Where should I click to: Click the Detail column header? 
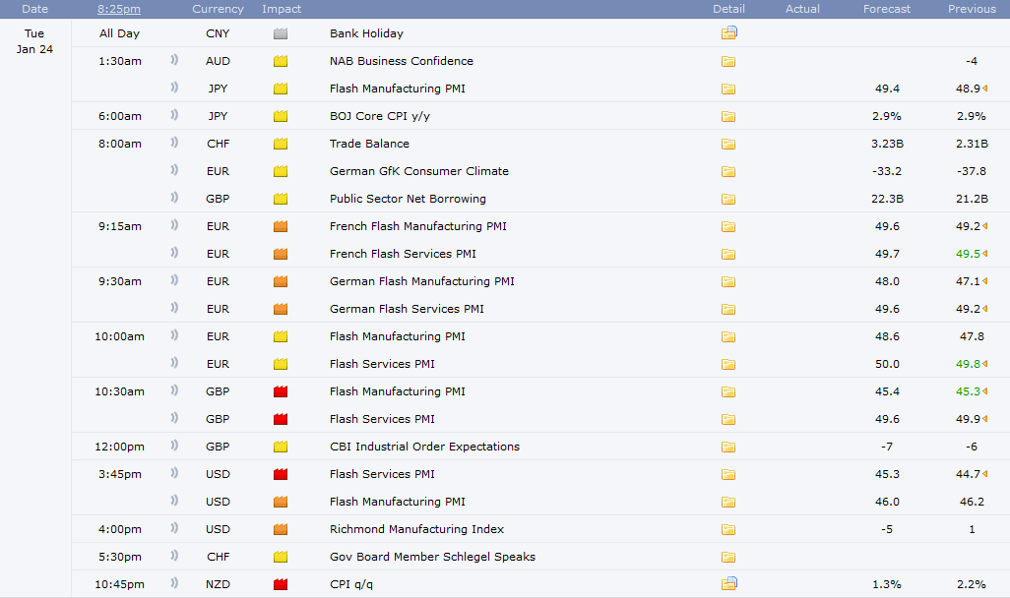coord(728,9)
